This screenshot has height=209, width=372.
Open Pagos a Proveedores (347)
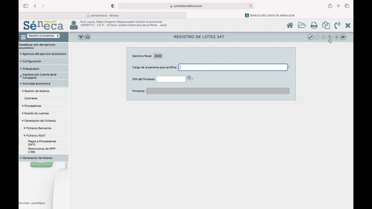[x=42, y=143]
